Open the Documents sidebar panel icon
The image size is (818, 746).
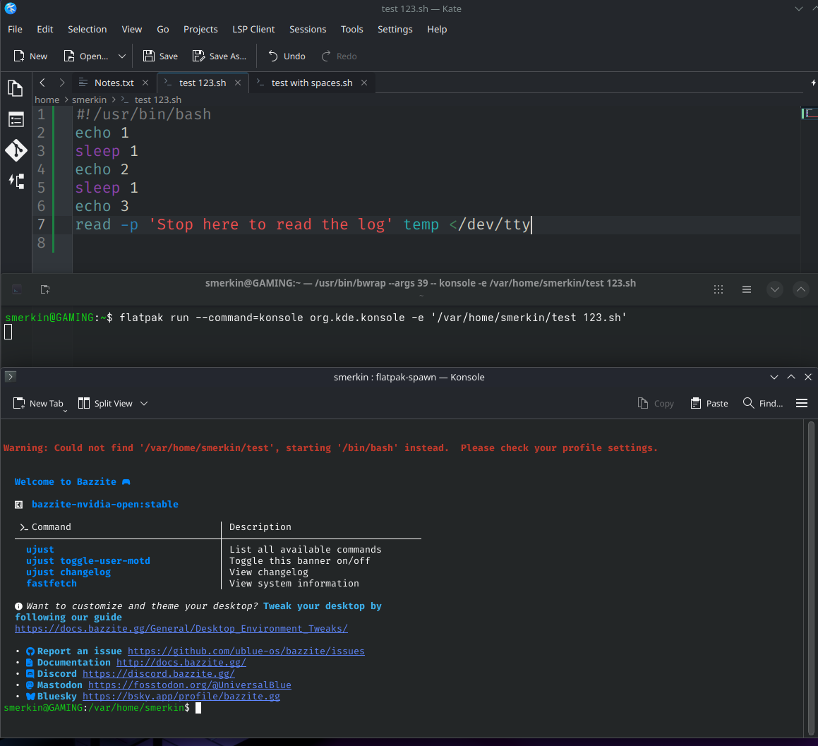click(x=16, y=88)
